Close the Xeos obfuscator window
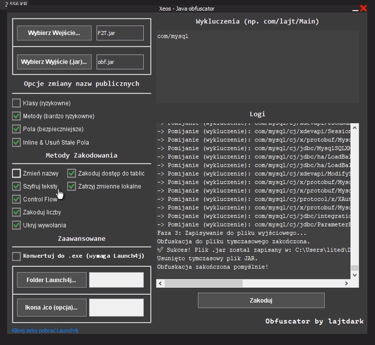 tap(363, 8)
